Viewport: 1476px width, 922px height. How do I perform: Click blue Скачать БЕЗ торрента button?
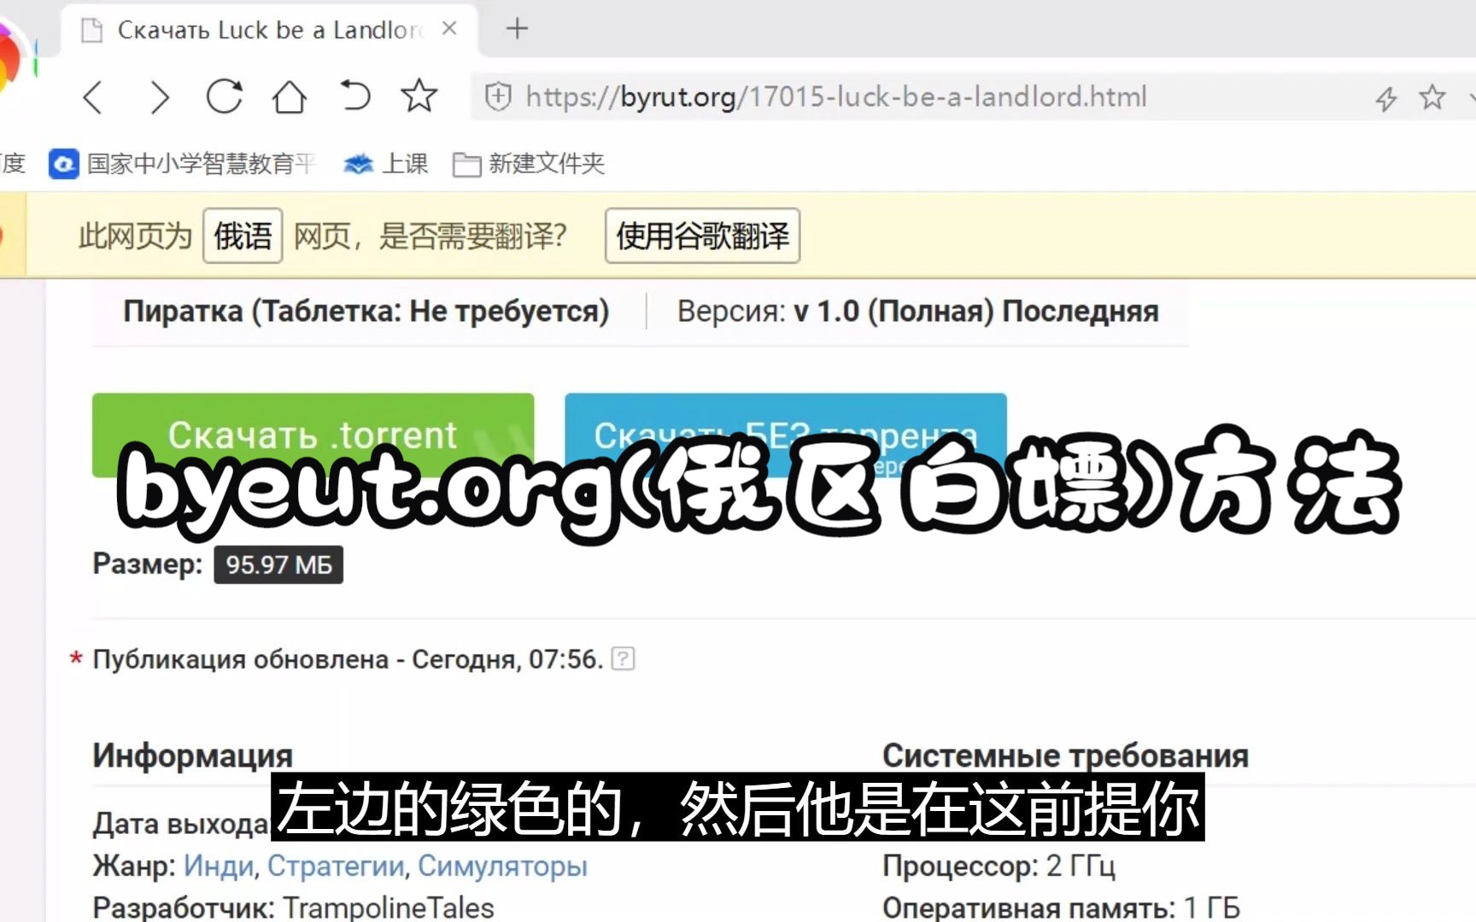tap(786, 435)
